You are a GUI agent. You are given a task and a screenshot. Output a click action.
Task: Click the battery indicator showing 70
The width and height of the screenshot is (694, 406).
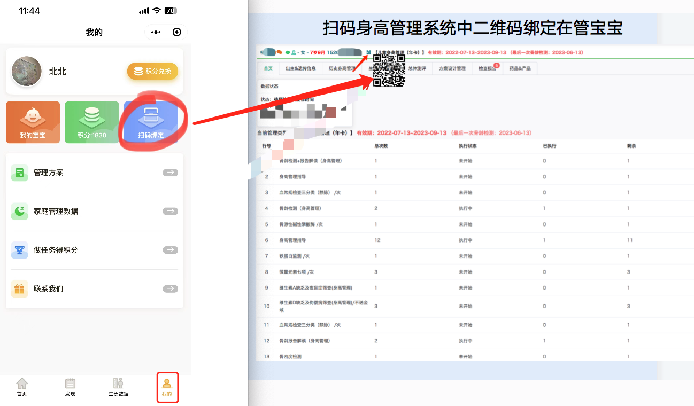click(171, 11)
